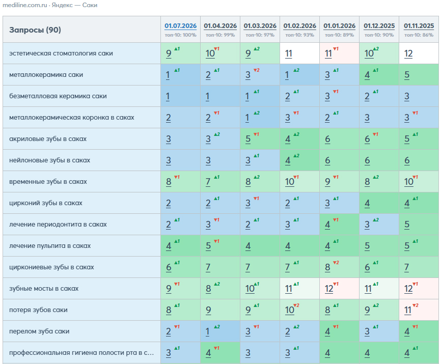Select query 'лечение пульпита в саках'

pos(50,246)
